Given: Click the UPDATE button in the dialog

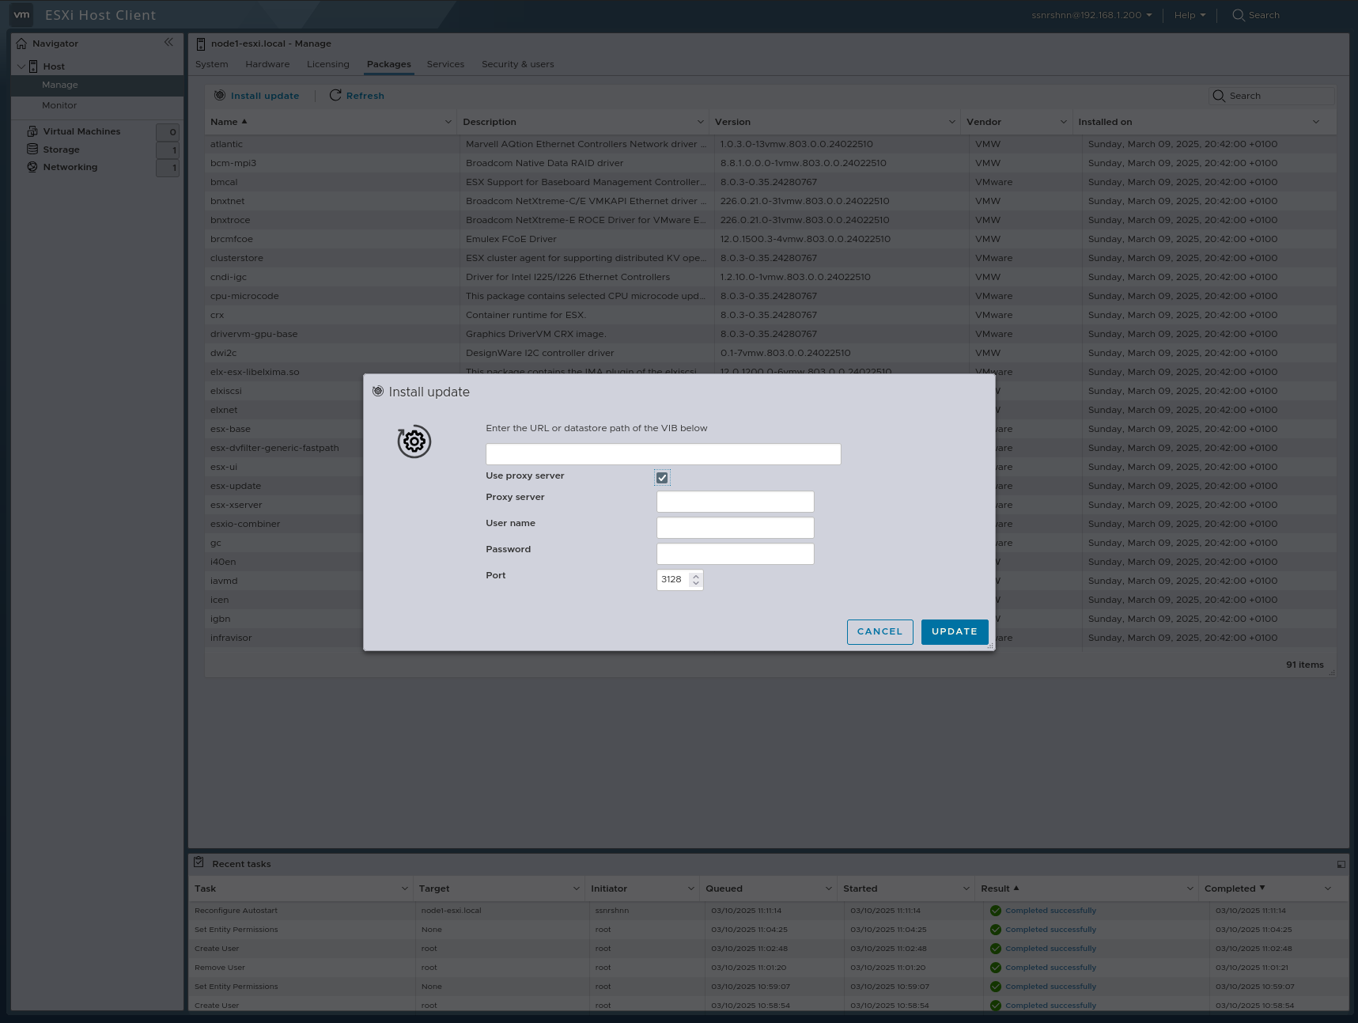Looking at the screenshot, I should 954,631.
